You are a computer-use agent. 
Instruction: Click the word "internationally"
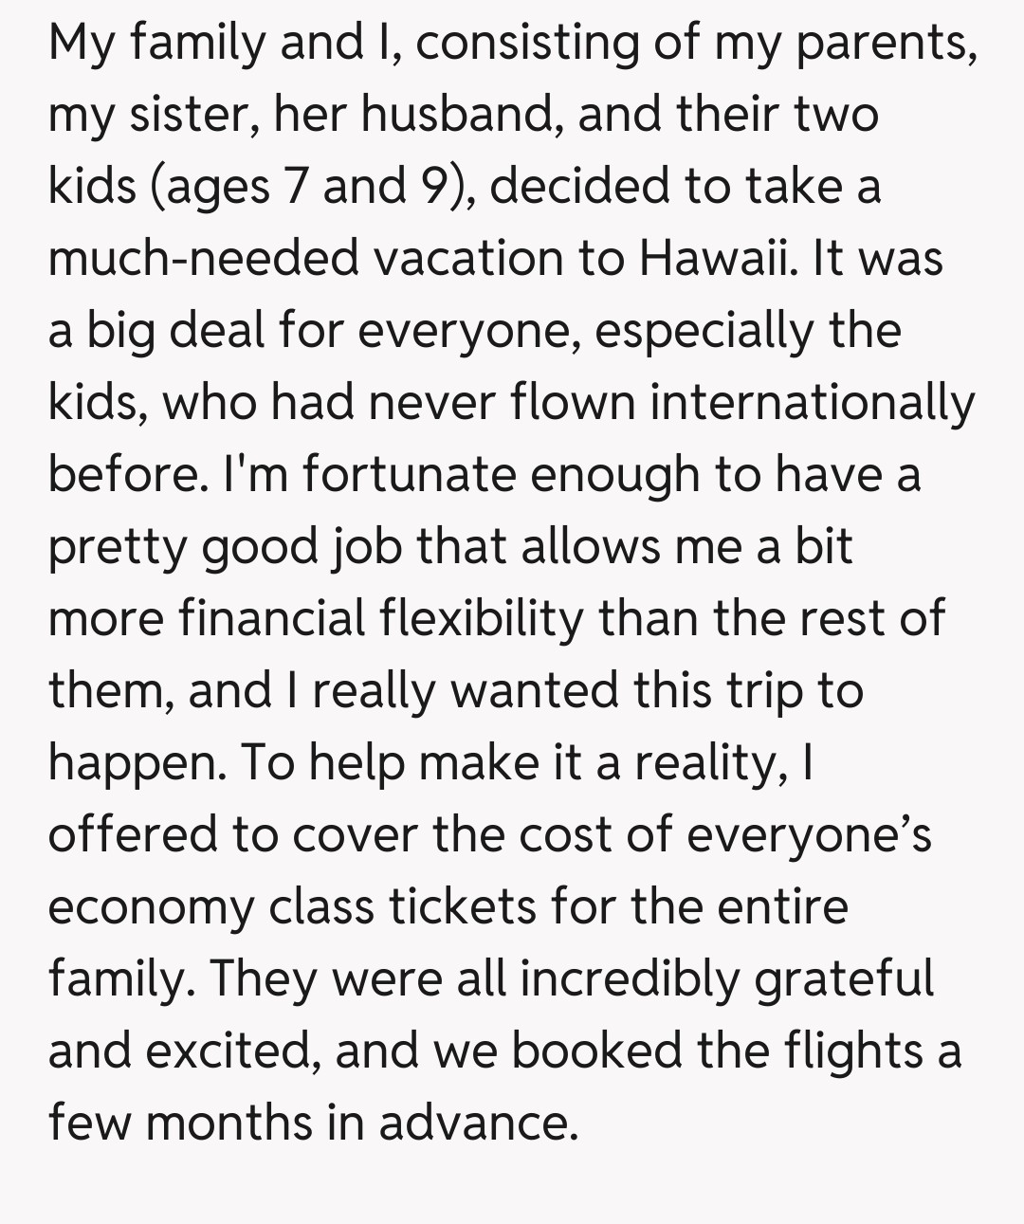(x=813, y=402)
